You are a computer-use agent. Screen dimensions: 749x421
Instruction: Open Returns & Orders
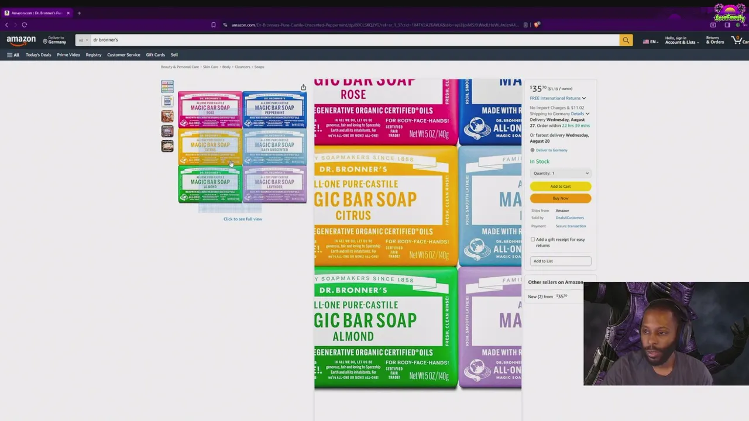point(715,40)
